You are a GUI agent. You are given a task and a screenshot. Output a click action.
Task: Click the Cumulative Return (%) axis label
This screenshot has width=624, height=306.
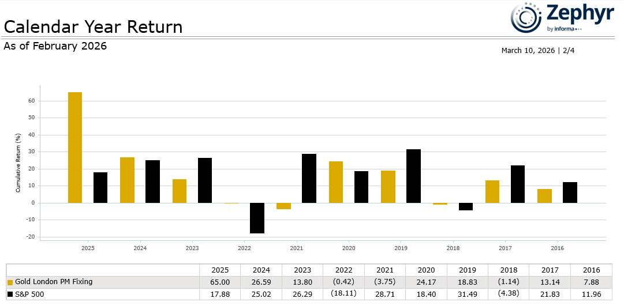pos(18,163)
